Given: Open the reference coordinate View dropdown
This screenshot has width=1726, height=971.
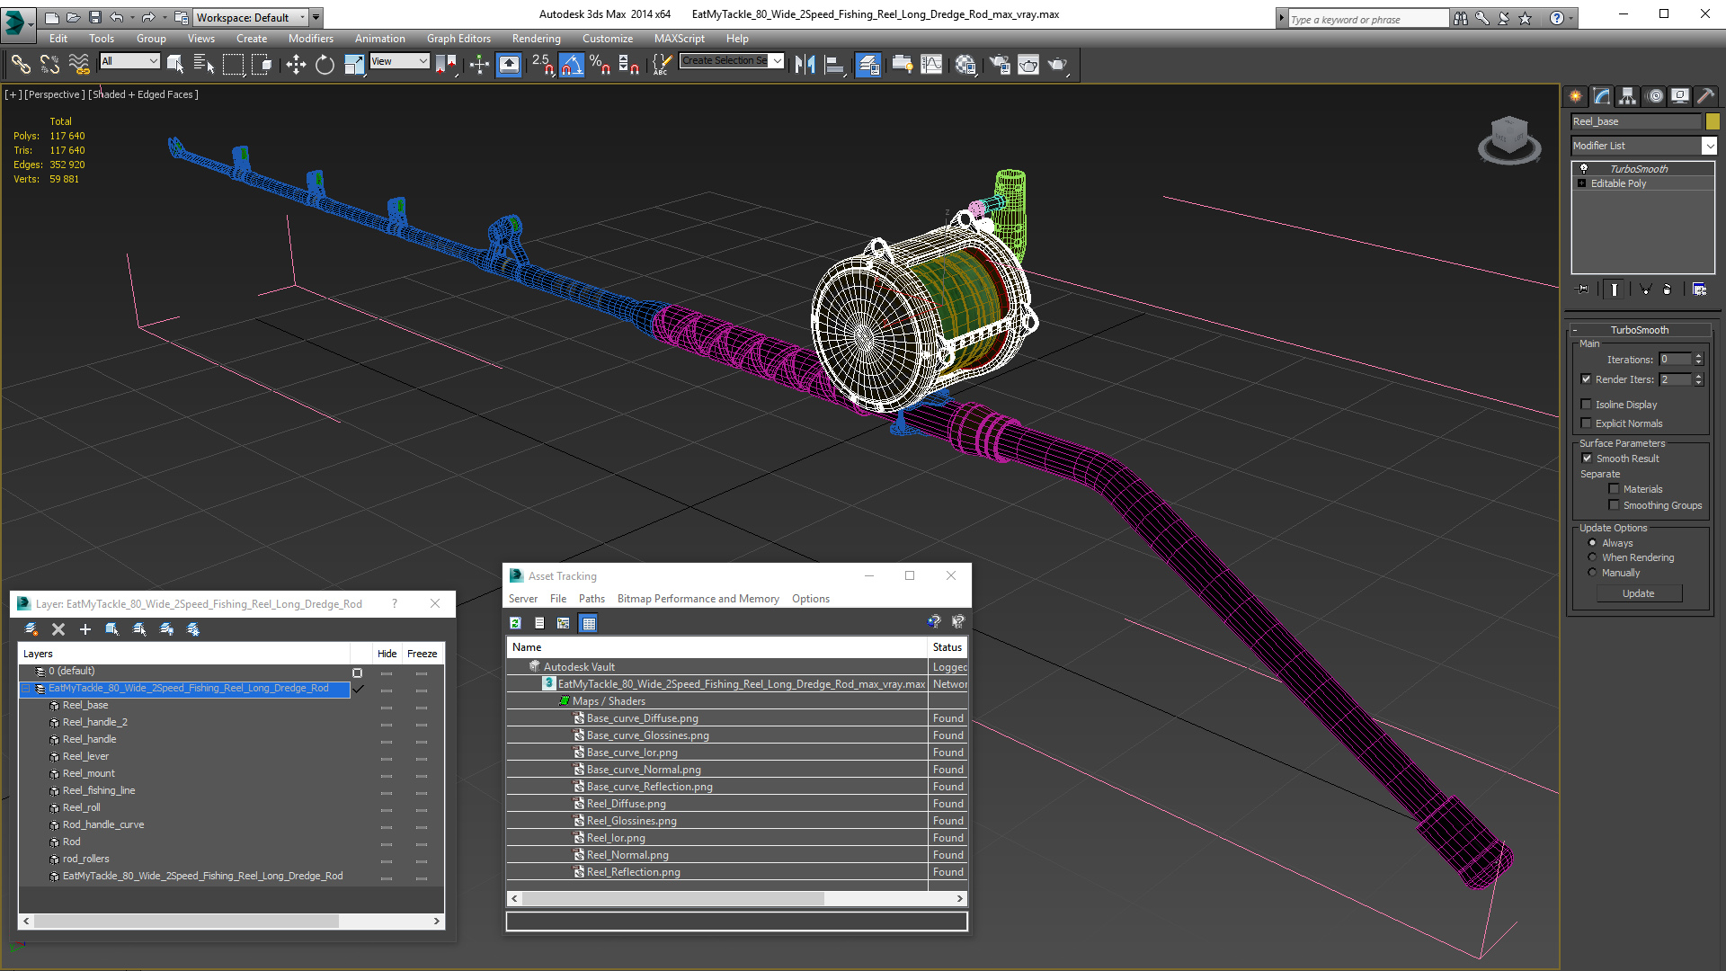Looking at the screenshot, I should point(399,61).
